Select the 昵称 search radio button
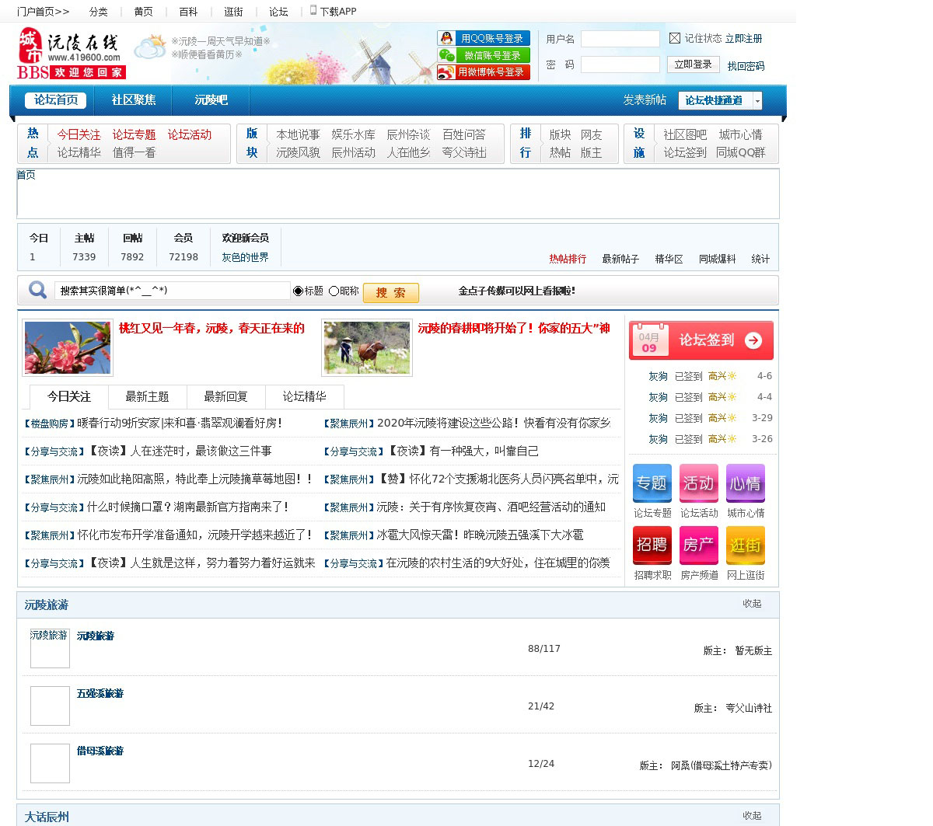The width and height of the screenshot is (933, 826). pyautogui.click(x=334, y=291)
